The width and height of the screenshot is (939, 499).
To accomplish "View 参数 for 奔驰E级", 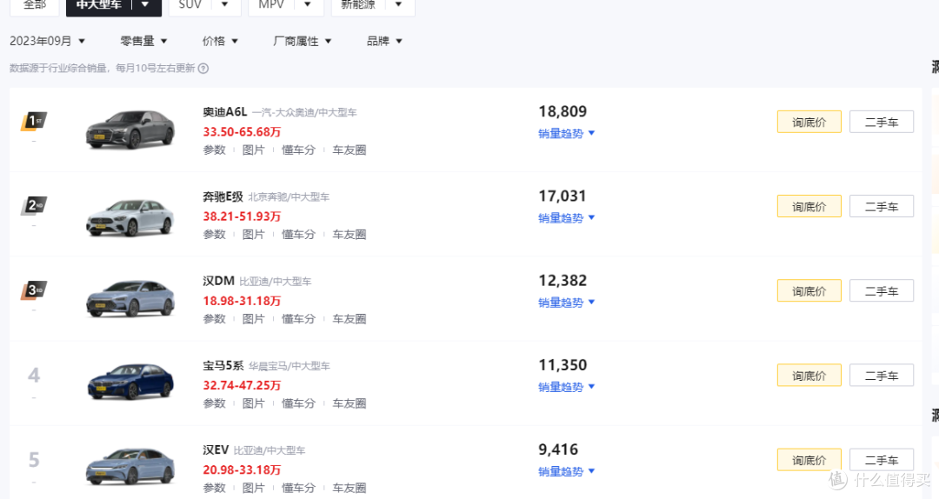I will (x=215, y=234).
